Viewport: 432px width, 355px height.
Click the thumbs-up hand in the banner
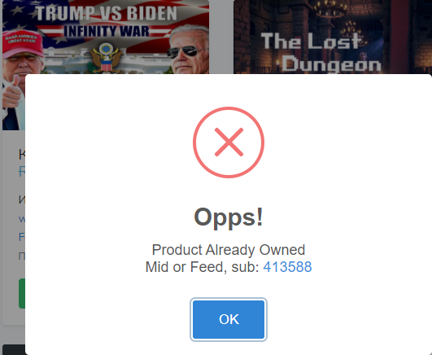point(13,92)
